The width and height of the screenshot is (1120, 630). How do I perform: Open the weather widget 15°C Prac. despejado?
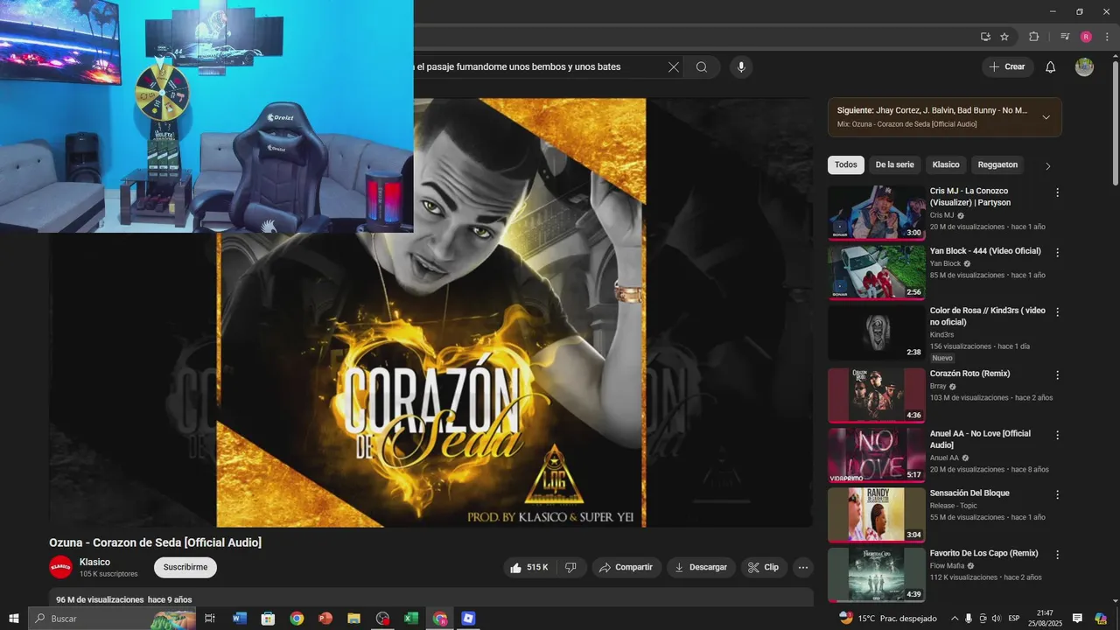click(887, 619)
